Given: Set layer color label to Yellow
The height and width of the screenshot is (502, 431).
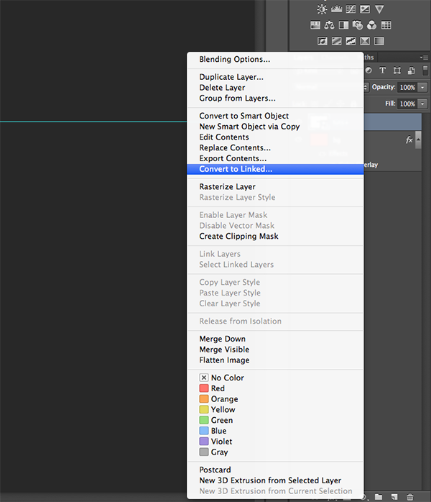Looking at the screenshot, I should coord(217,409).
